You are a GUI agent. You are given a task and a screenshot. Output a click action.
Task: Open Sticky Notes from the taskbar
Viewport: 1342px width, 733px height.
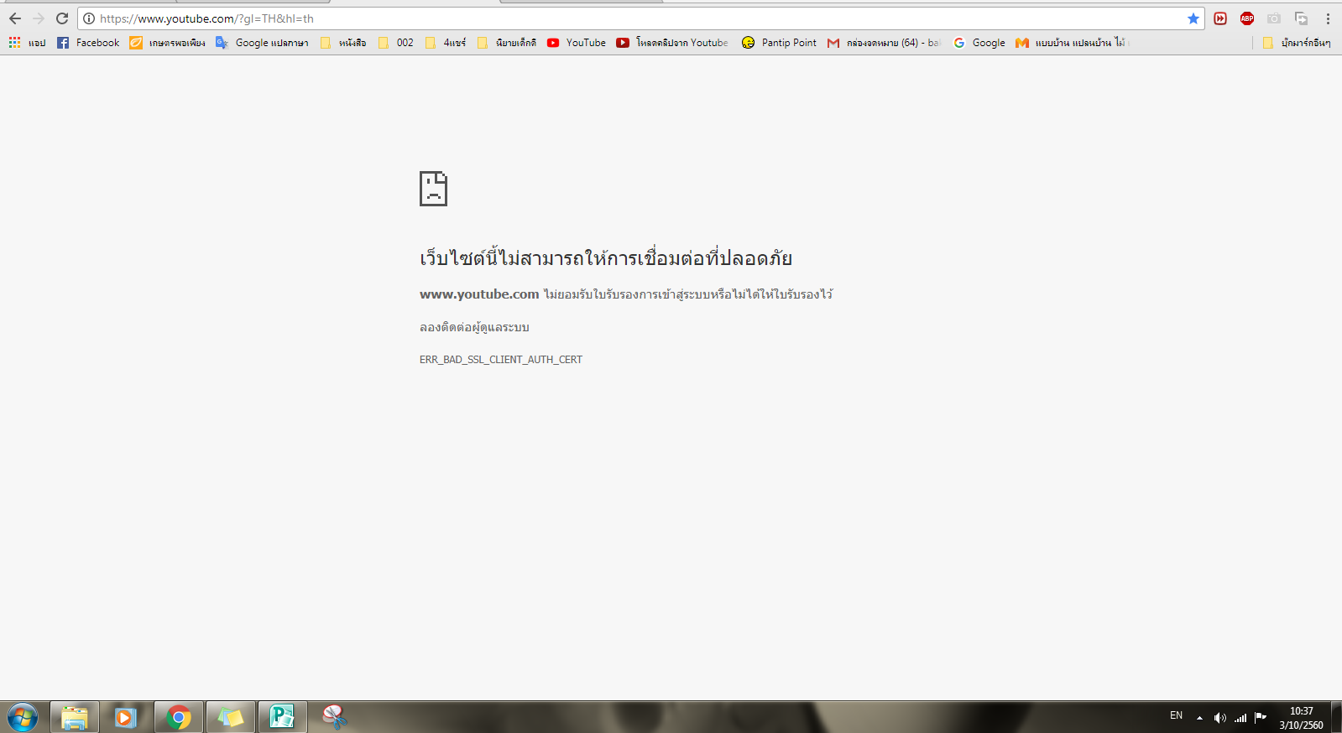pos(230,717)
